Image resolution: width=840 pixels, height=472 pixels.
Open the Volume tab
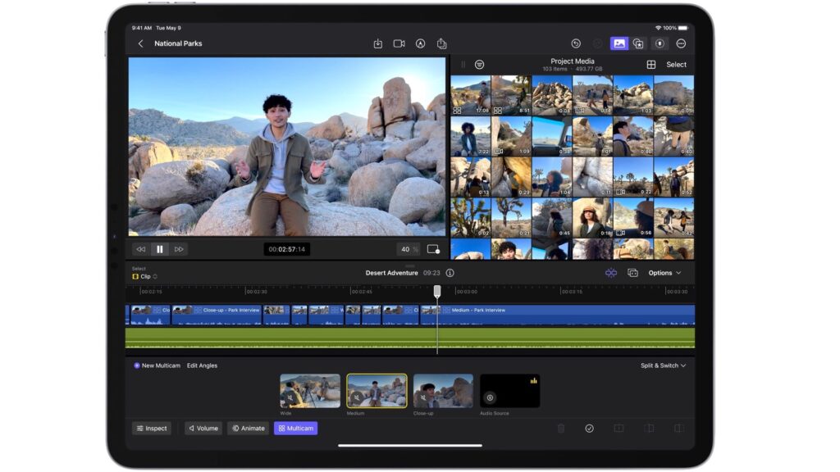tap(203, 429)
